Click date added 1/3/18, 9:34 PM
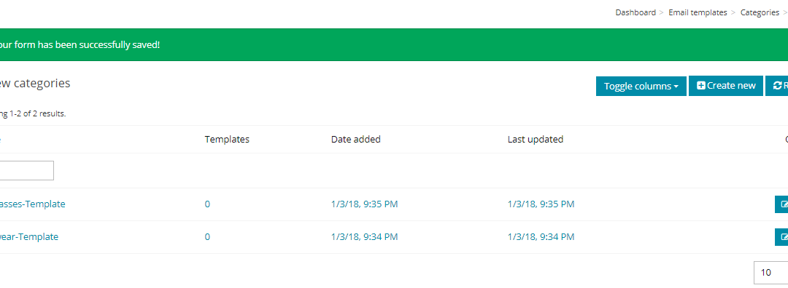Screen dimensions: 788x288 click(364, 236)
